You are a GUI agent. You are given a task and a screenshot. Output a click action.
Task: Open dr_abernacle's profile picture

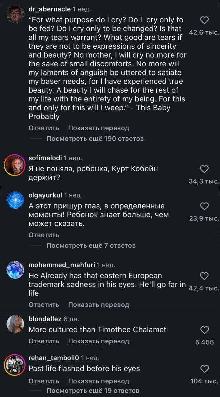(x=15, y=14)
